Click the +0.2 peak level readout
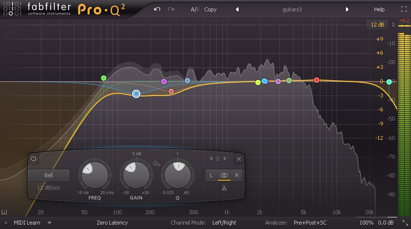Screen dimensions: 411x229 pos(404,20)
